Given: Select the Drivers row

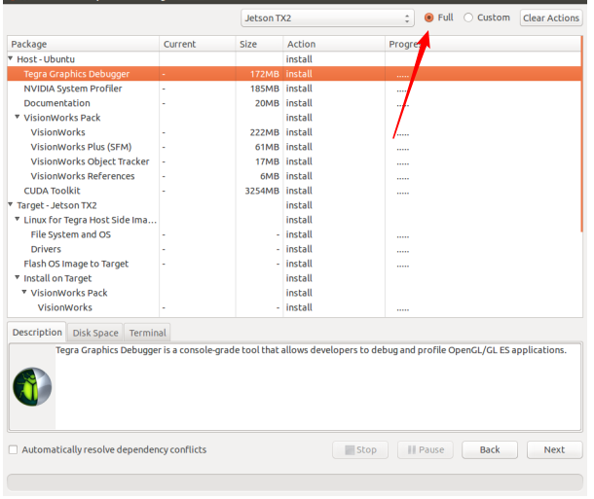Looking at the screenshot, I should tap(294, 249).
